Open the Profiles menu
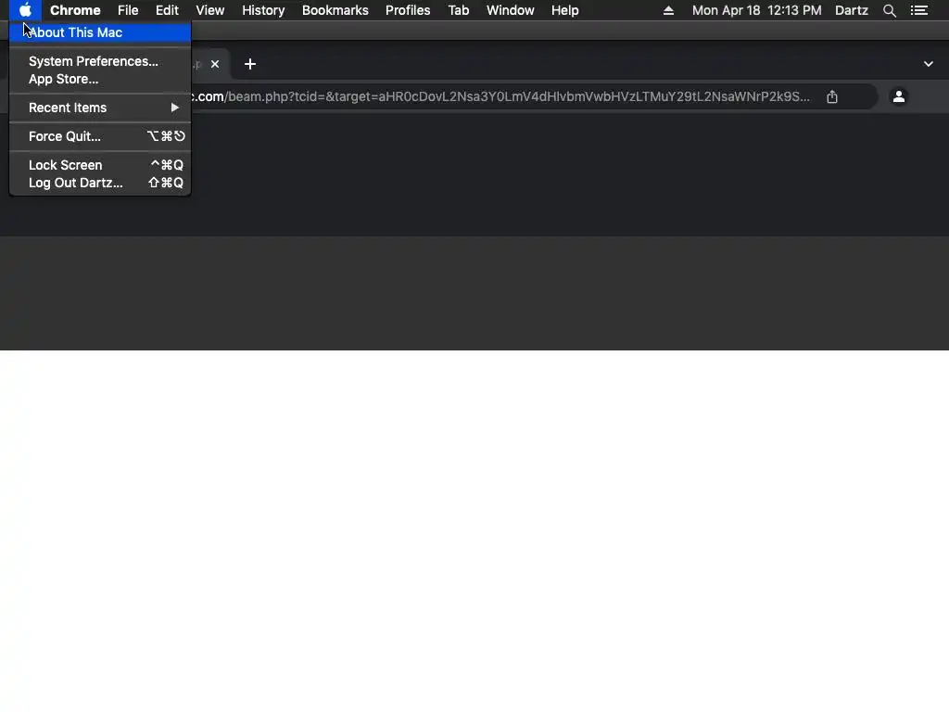Screen dimensions: 949x712 click(x=408, y=10)
